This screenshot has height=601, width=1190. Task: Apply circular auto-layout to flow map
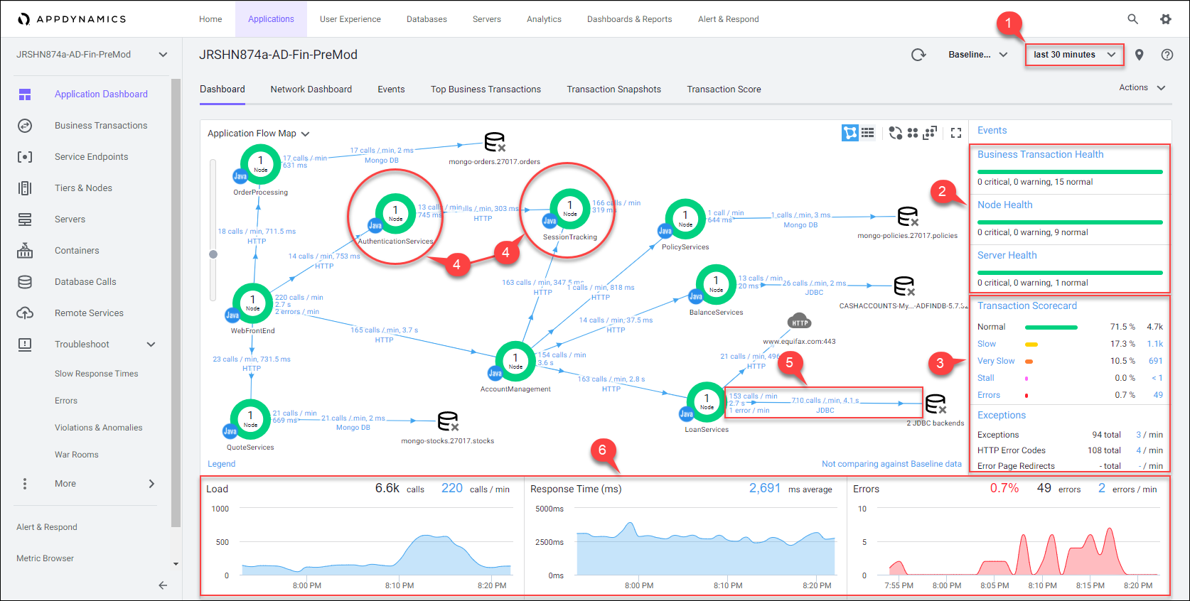[x=896, y=133]
